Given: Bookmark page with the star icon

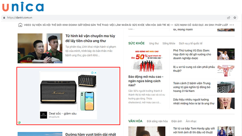Looking at the screenshot, I should tap(235, 18).
